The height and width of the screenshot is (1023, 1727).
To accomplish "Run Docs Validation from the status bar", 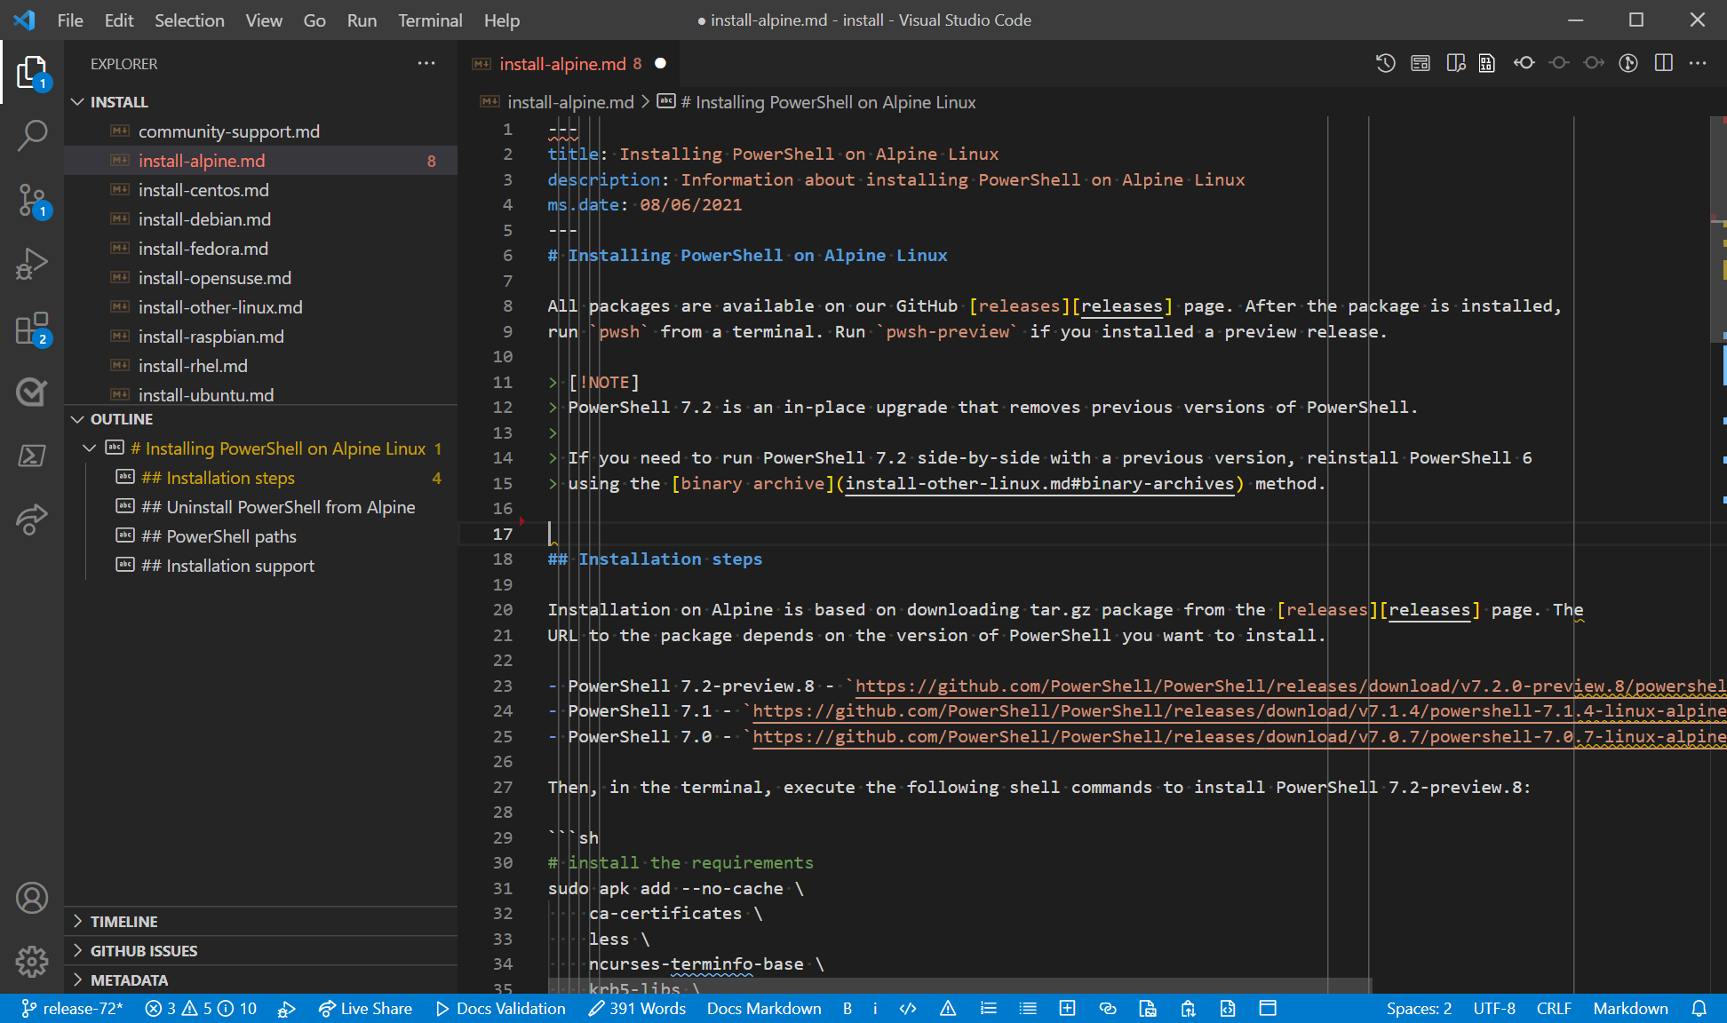I will [x=500, y=1009].
